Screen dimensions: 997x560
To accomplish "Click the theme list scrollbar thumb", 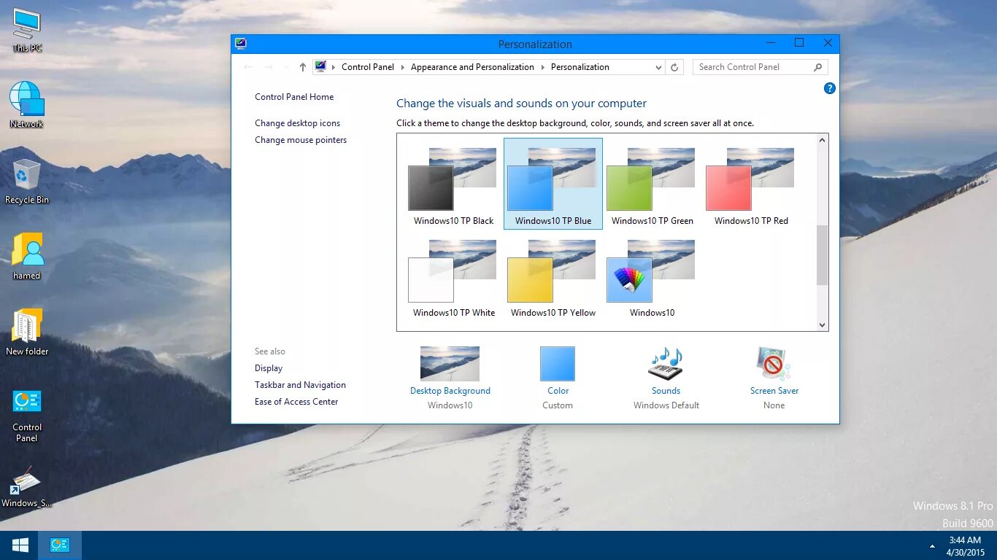I will click(x=823, y=255).
